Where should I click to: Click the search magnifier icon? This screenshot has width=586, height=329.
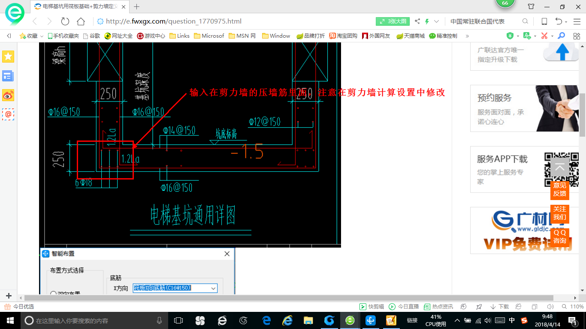(525, 21)
